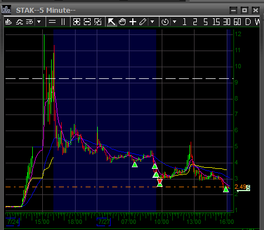Switch to the 2 minute timeframe

(195, 22)
